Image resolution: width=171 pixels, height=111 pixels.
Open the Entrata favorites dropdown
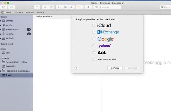point(19,12)
